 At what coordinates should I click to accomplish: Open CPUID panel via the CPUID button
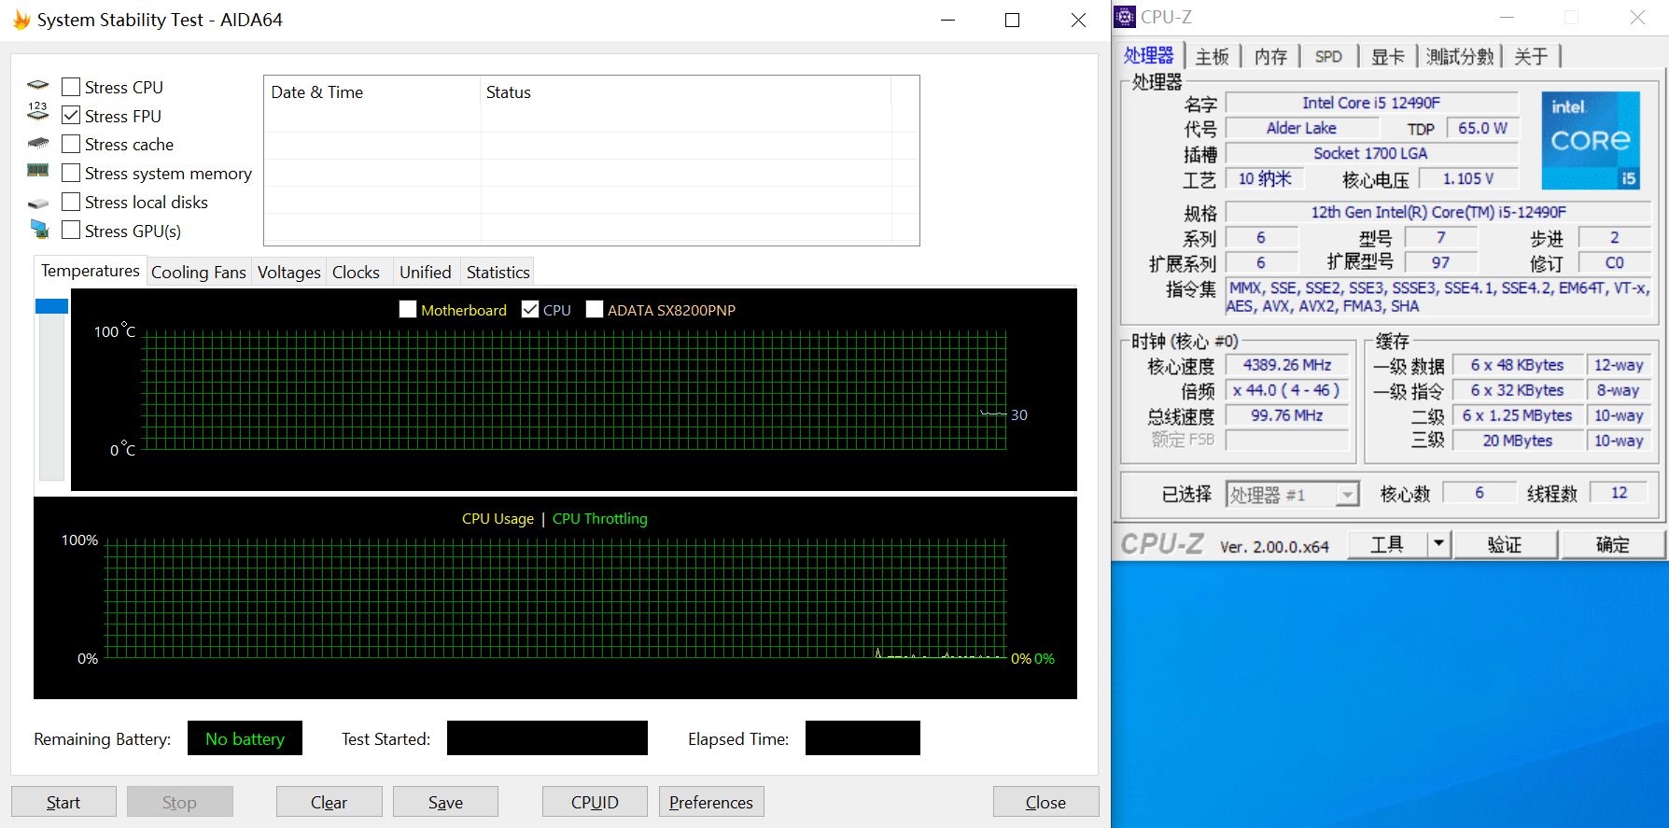click(x=595, y=802)
